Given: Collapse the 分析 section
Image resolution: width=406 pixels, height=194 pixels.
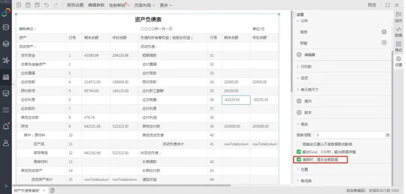Looking at the screenshot, I should pyautogui.click(x=302, y=21).
